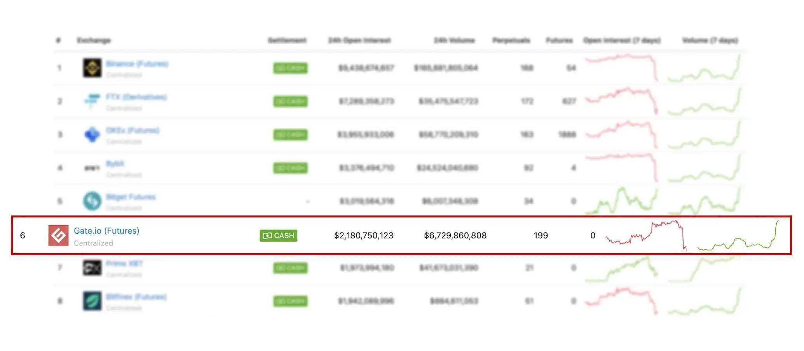
Task: Click the Bybit logo icon
Action: pyautogui.click(x=92, y=168)
